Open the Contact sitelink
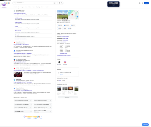The height and width of the screenshot is (127, 151). pyautogui.click(x=17, y=35)
